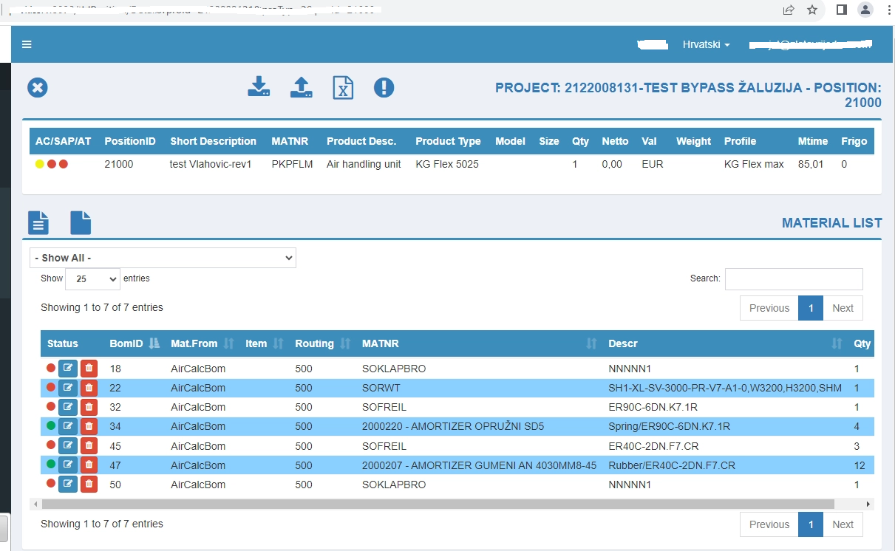Open the Hrvatski language dropdown
Screen dimensions: 895x551
(706, 44)
